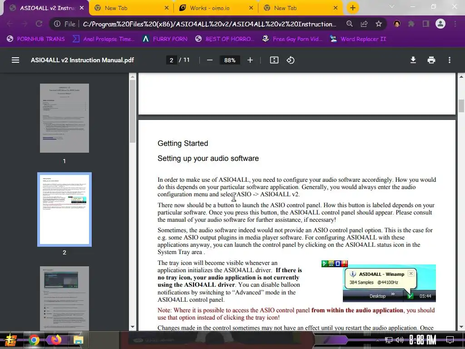This screenshot has height=349, width=465.
Task: Click the taskbar clock
Action: point(423,340)
